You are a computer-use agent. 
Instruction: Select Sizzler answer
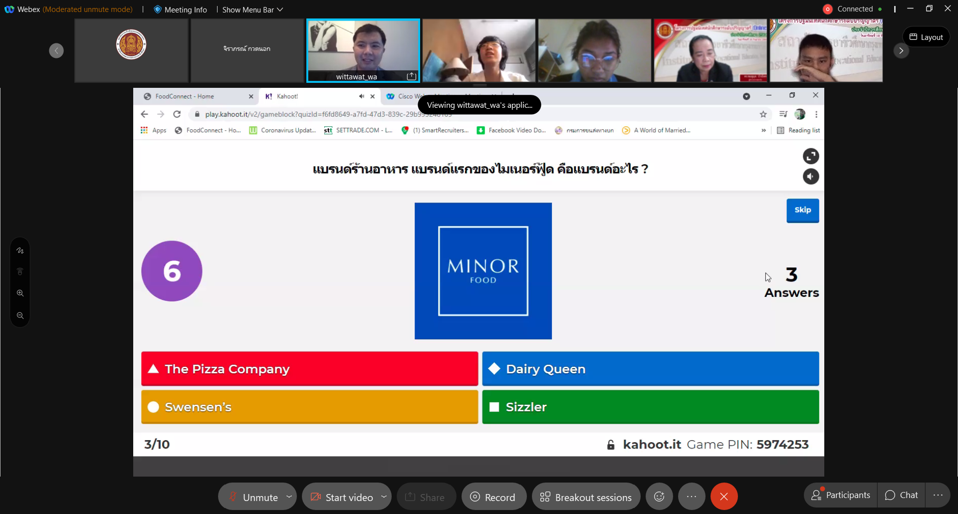coord(651,407)
